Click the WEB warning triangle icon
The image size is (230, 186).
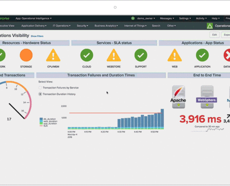point(175,55)
